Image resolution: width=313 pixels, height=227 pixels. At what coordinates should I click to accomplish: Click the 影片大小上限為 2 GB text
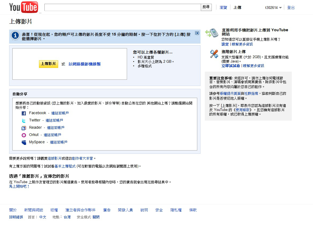coord(154,62)
